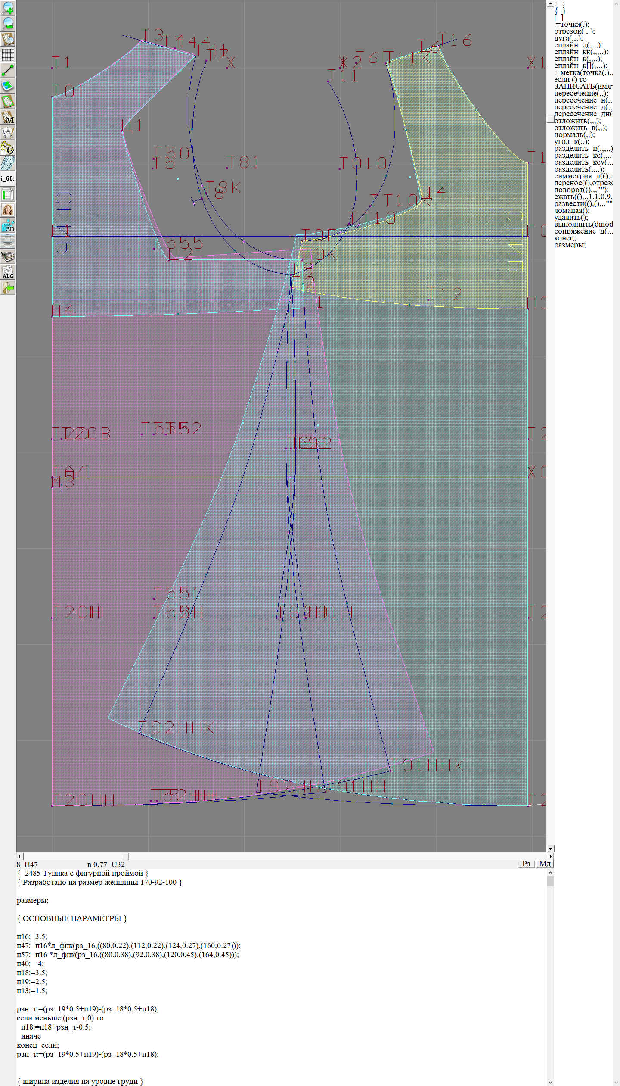This screenshot has width=620, height=1086.
Task: Click the green arrow import icon
Action: pyautogui.click(x=8, y=287)
